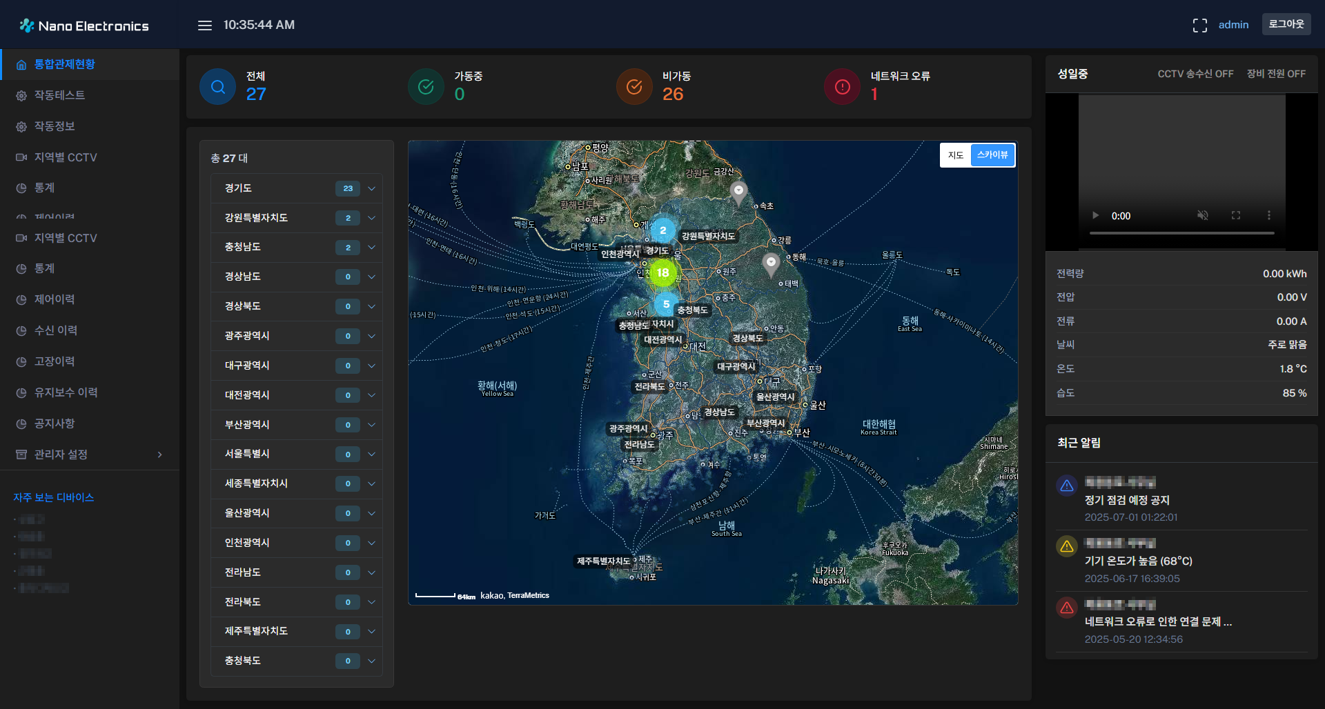The image size is (1325, 709).
Task: Click the green 18 map cluster
Action: pos(662,273)
